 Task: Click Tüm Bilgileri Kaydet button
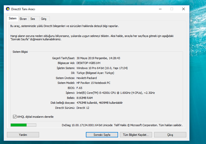[136, 135]
